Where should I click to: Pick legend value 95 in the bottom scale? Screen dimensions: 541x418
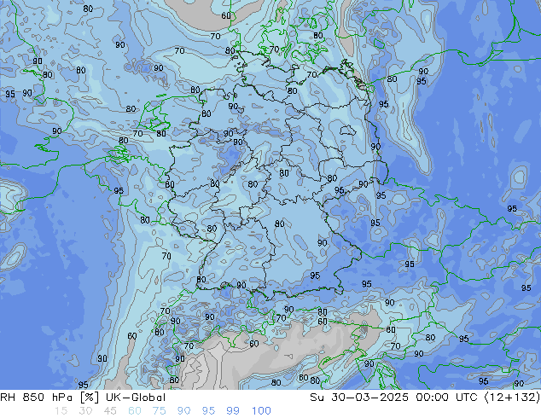pyautogui.click(x=208, y=411)
